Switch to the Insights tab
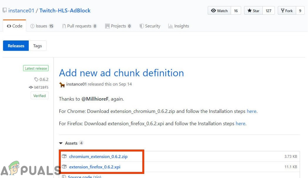The height and width of the screenshot is (178, 308). click(x=179, y=26)
